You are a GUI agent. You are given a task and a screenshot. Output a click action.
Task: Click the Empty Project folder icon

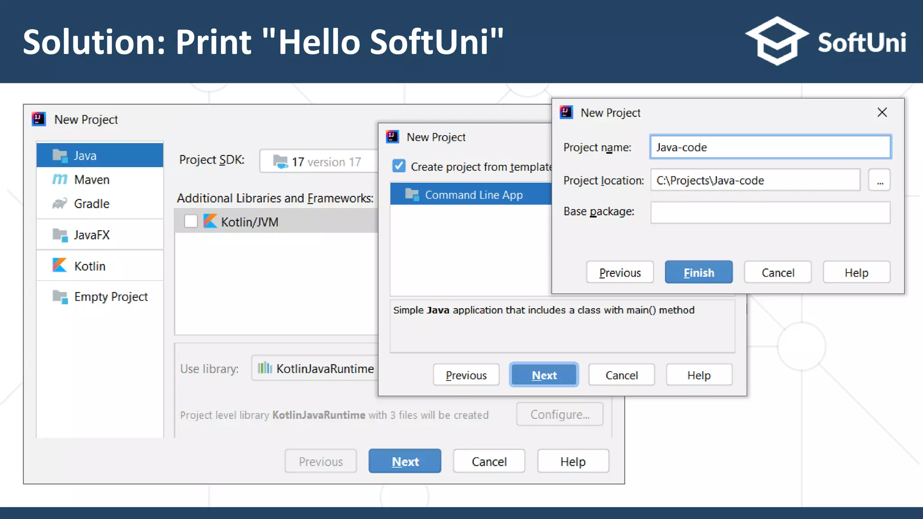tap(60, 297)
